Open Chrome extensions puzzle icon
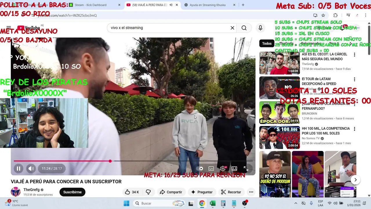 335,15
